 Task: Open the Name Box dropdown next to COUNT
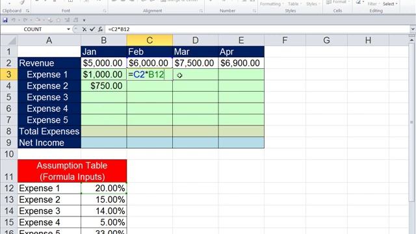click(68, 29)
